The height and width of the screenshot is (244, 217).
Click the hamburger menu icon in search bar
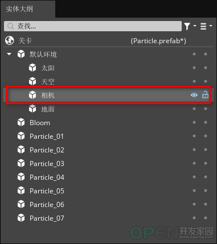click(x=203, y=26)
